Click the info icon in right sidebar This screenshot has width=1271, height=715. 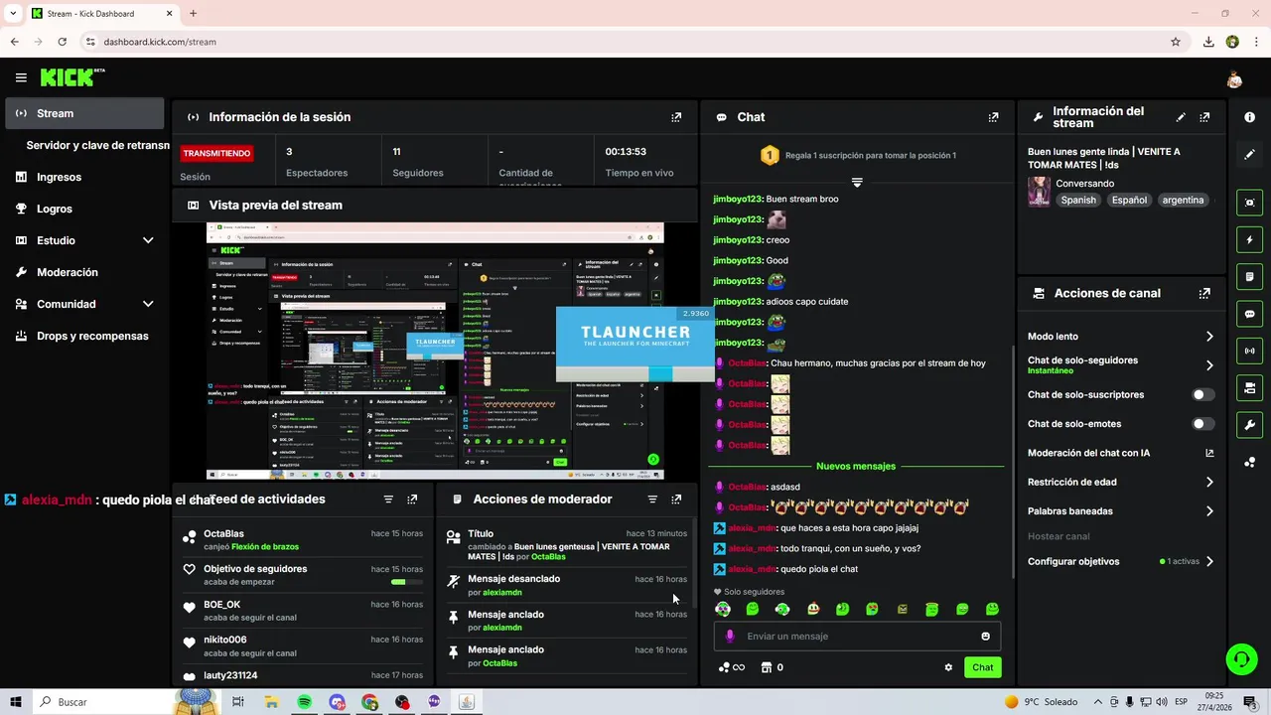pyautogui.click(x=1249, y=117)
